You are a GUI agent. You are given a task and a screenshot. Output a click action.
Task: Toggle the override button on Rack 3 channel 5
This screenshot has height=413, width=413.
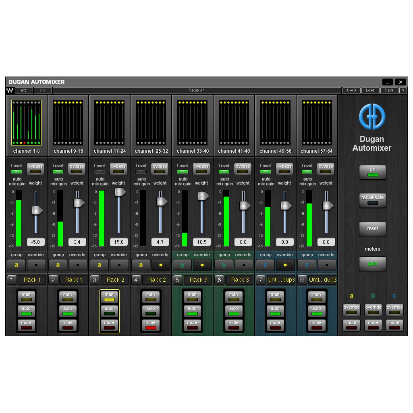point(201,265)
